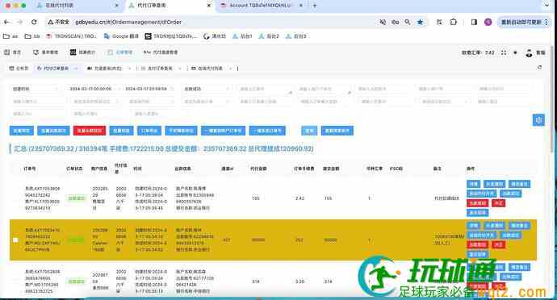
Task: Click the page refresh icon at tab bar right
Action: click(x=539, y=68)
